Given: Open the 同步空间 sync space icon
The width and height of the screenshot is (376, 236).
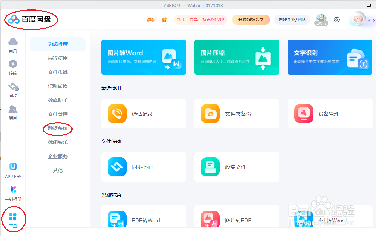Looking at the screenshot, I should click(x=117, y=167).
